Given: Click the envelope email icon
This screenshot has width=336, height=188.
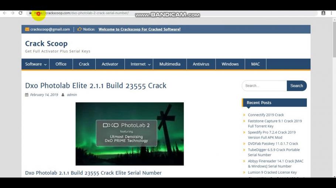Looking at the screenshot, I should pyautogui.click(x=27, y=29).
